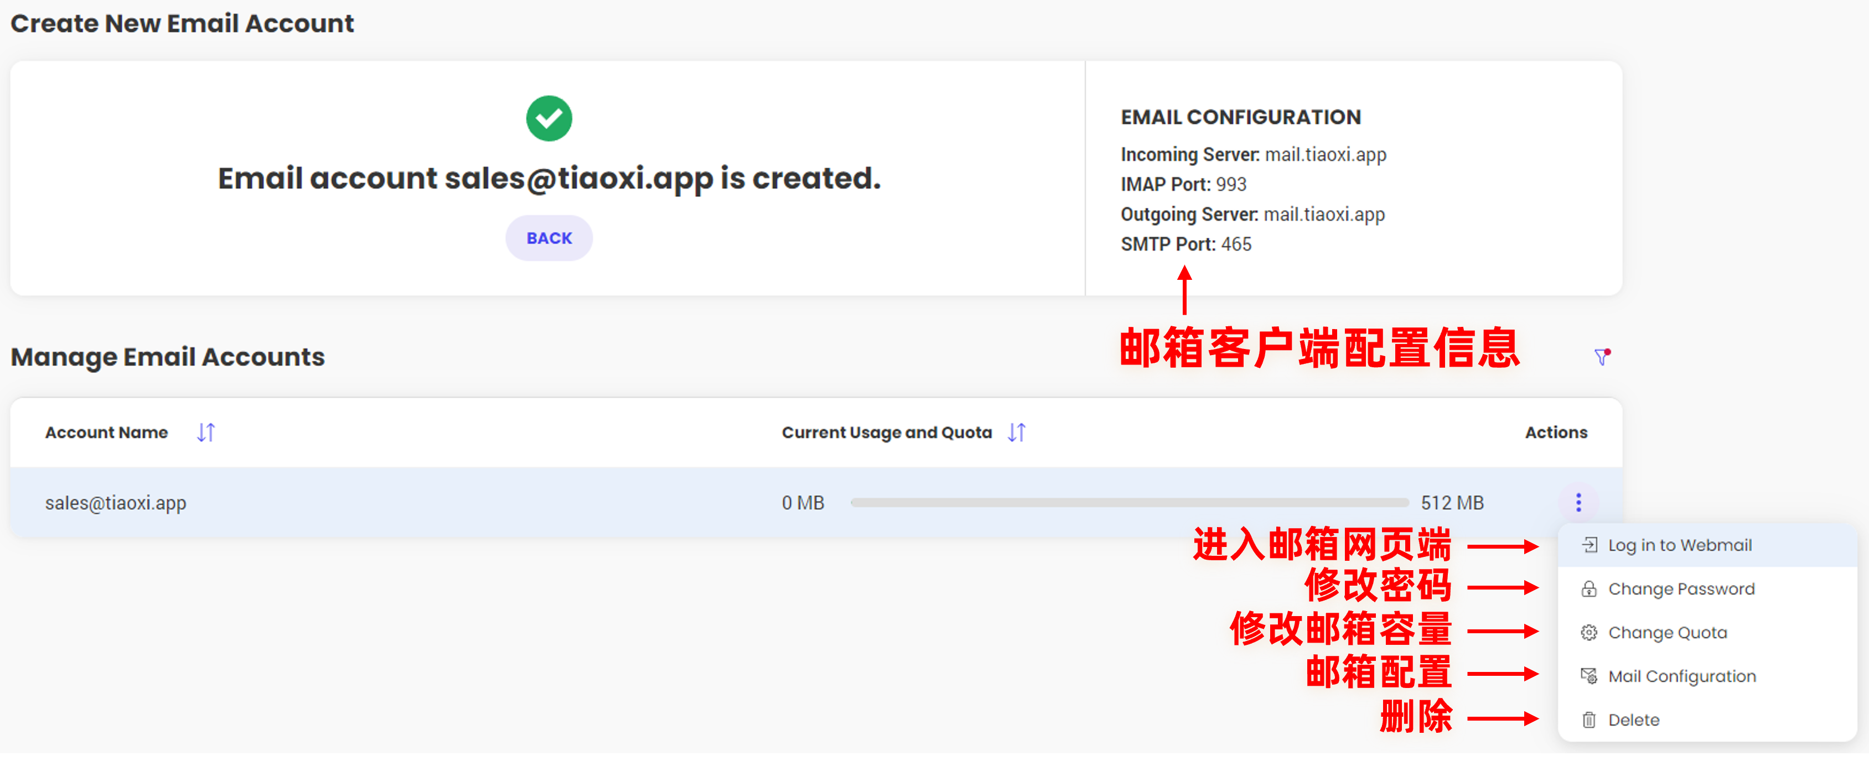Click the trash icon next to Delete
Screen dimensions: 1869x782
[1588, 719]
